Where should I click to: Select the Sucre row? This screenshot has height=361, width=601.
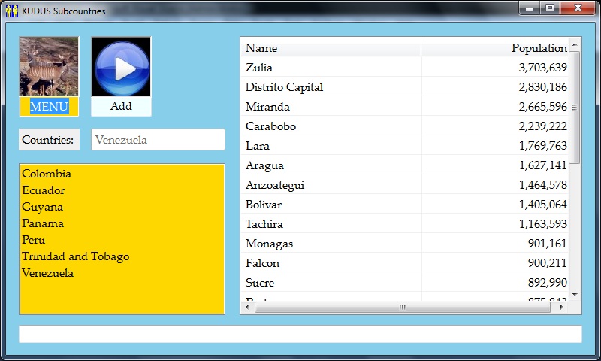(x=405, y=283)
